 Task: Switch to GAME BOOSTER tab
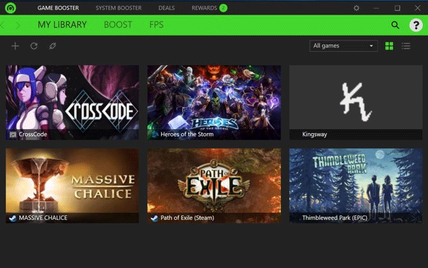58,8
